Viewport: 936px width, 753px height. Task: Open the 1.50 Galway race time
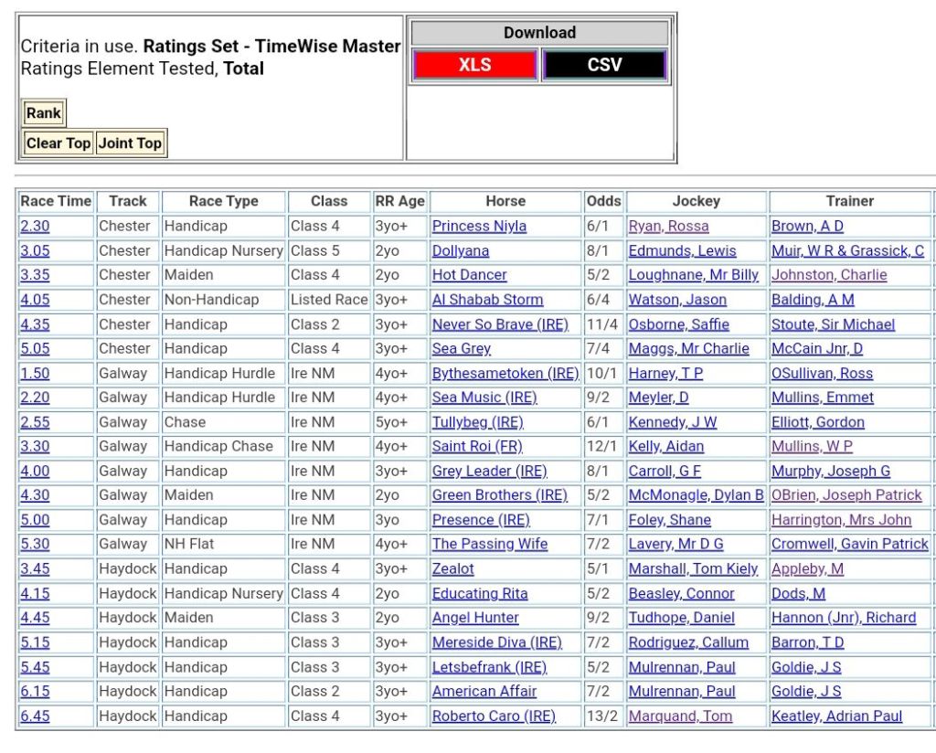pos(35,374)
